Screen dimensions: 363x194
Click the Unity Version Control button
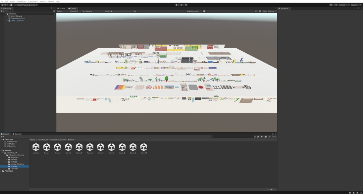point(26,5)
